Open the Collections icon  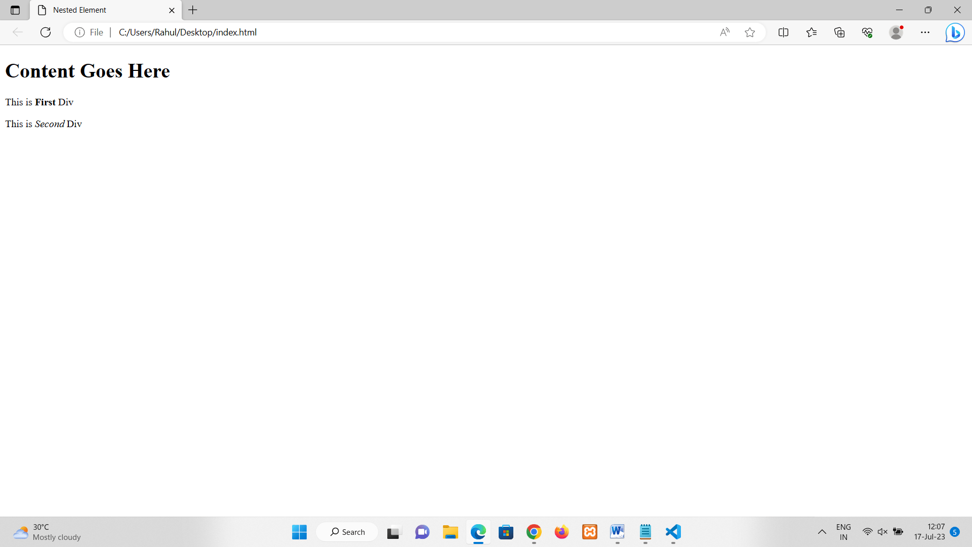pos(839,32)
